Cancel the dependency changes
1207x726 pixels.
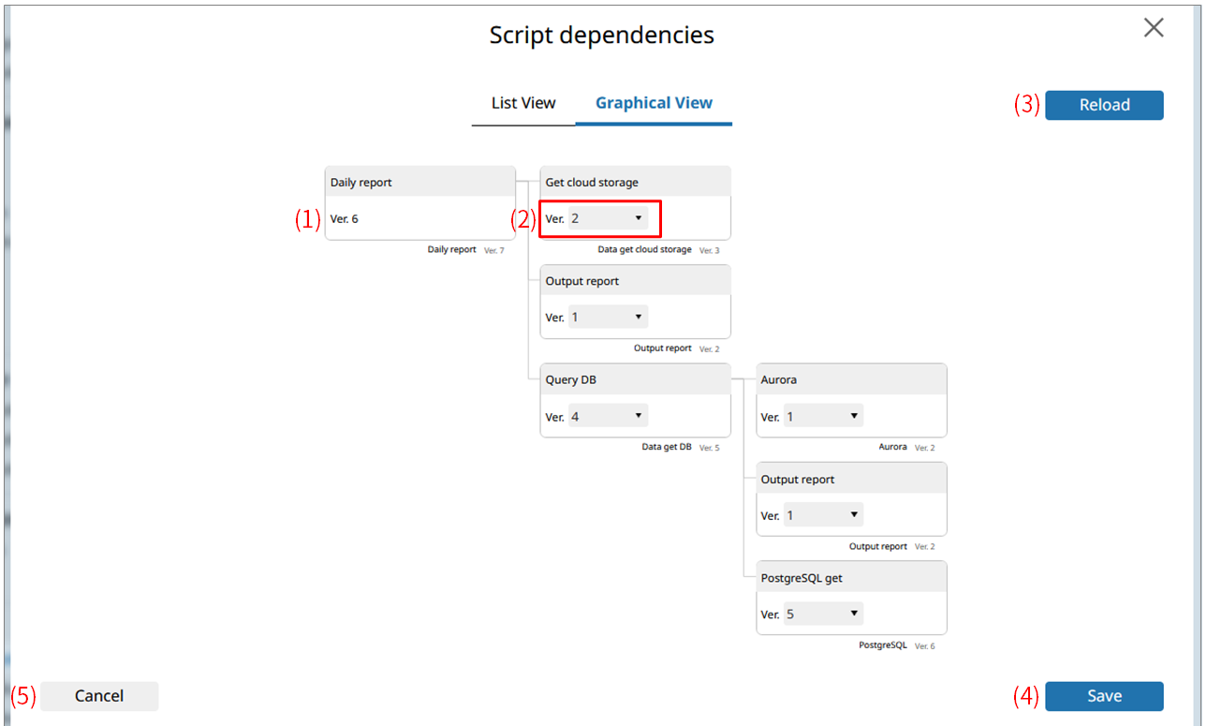pyautogui.click(x=99, y=696)
